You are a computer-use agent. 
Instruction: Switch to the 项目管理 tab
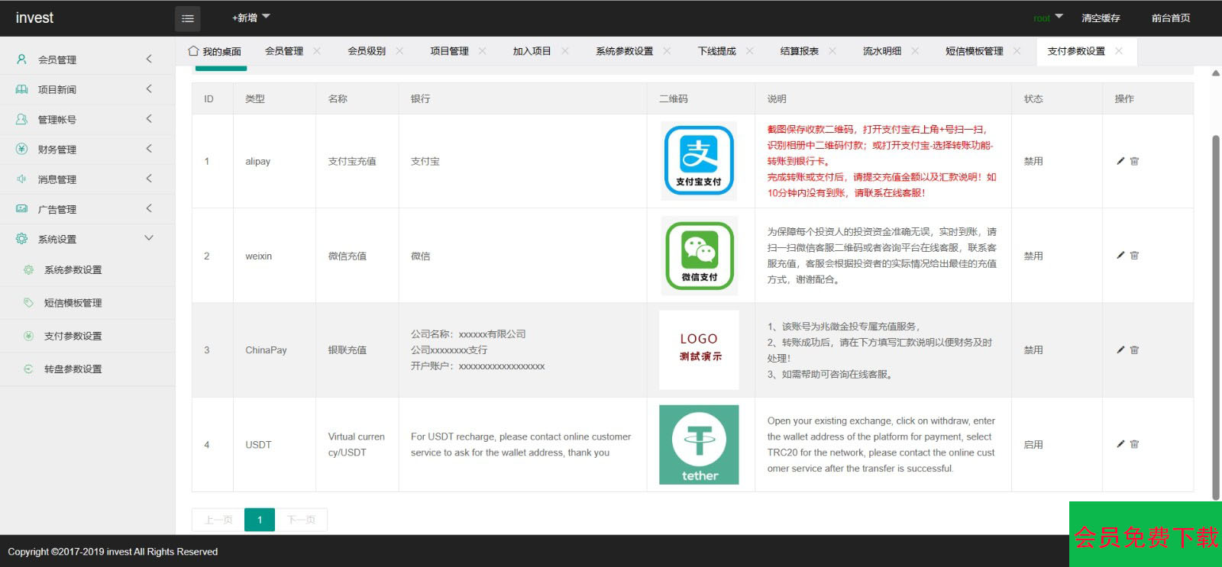point(449,51)
